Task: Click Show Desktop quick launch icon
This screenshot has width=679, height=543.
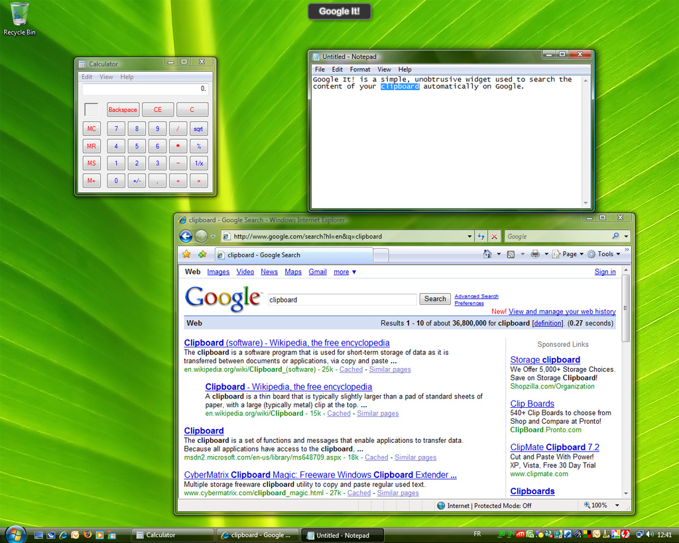Action: click(x=38, y=535)
